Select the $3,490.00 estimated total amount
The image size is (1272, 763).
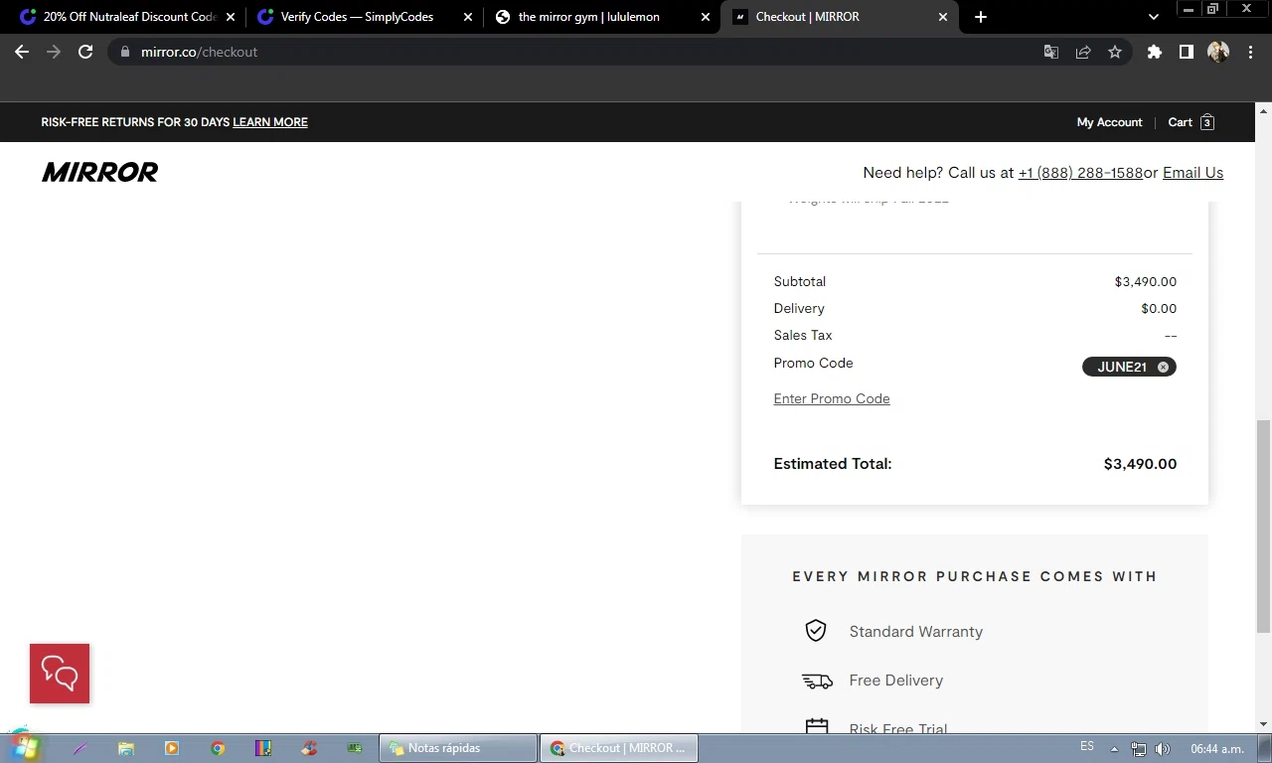tap(1140, 464)
